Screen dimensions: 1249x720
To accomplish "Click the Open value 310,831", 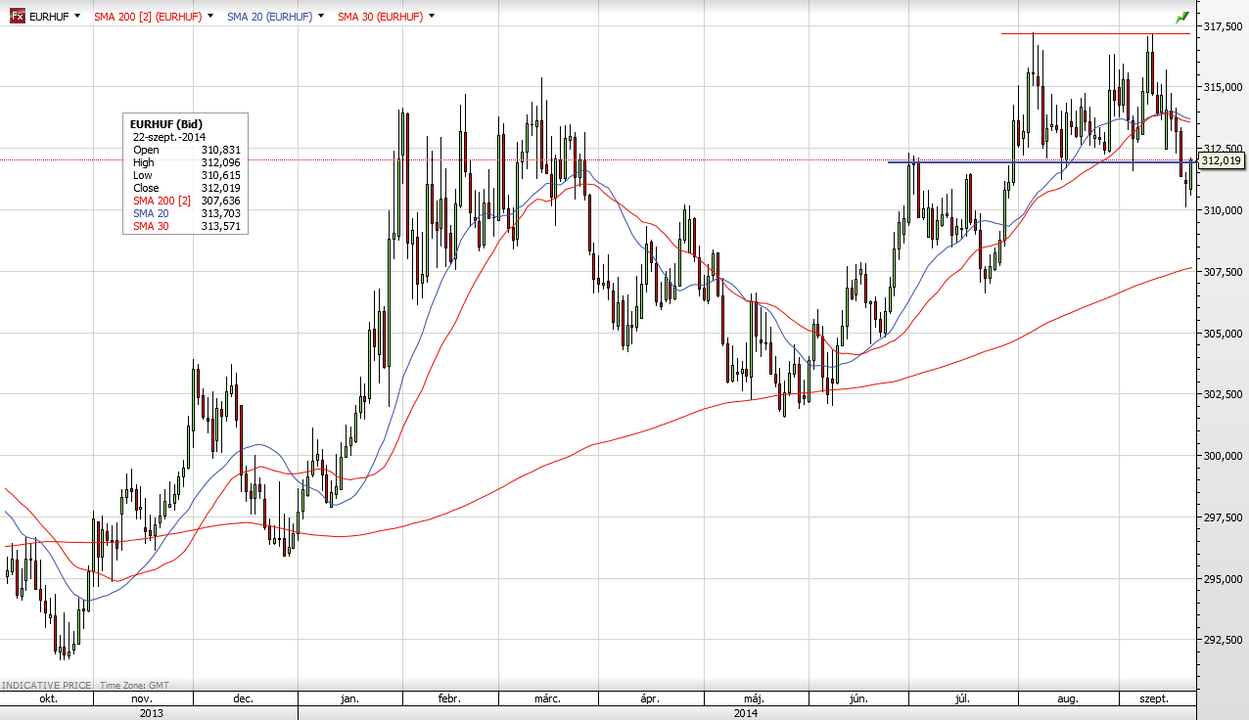I will 220,150.
